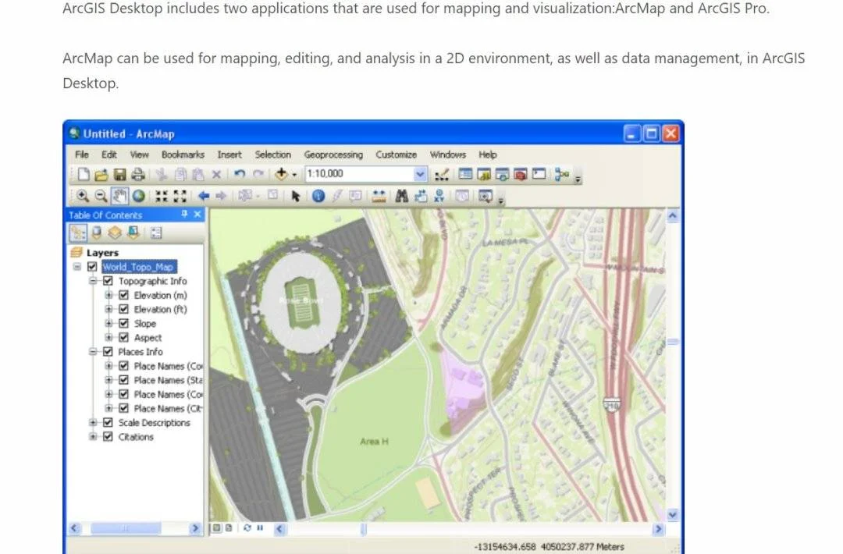Switch to List By Source view

click(x=97, y=233)
